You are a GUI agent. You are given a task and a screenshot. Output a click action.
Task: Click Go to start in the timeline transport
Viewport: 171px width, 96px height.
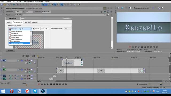pyautogui.click(x=57, y=84)
